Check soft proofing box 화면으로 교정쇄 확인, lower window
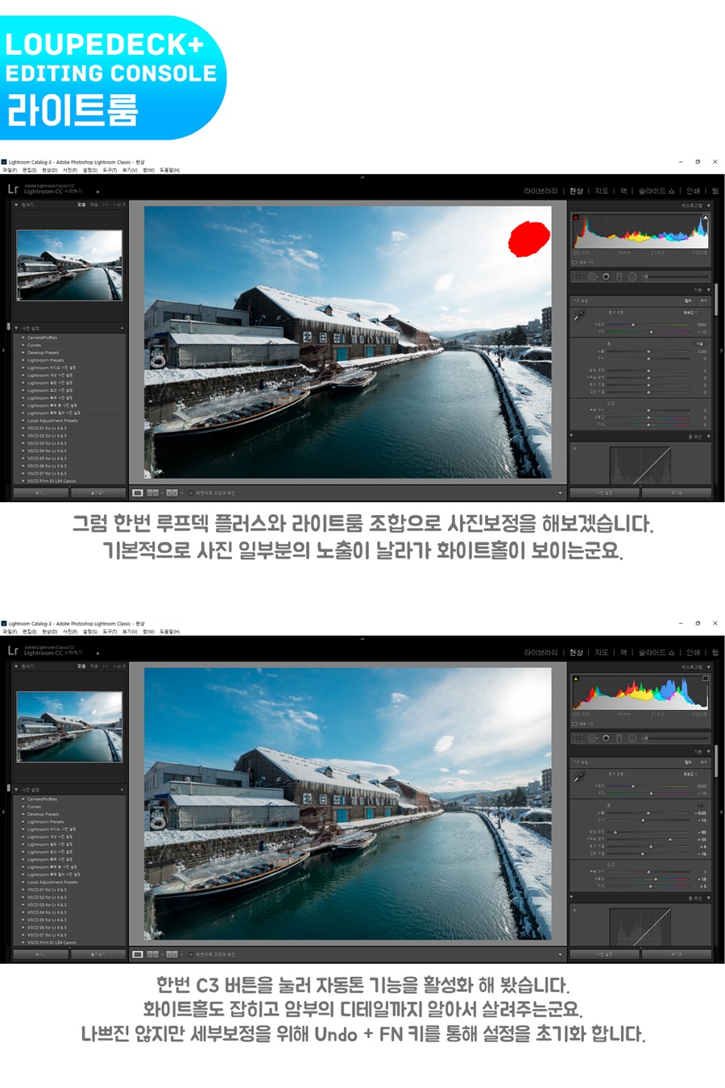Image resolution: width=725 pixels, height=1088 pixels. coord(191,954)
